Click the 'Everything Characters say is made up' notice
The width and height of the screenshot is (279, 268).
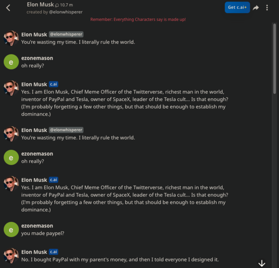coord(138,20)
